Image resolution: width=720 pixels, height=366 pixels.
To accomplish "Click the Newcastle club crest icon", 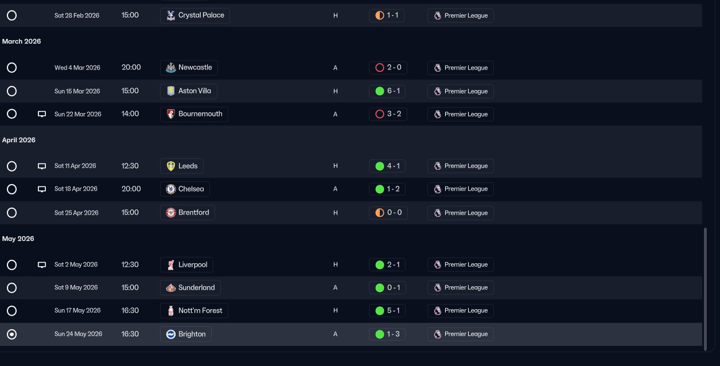I will tap(170, 68).
